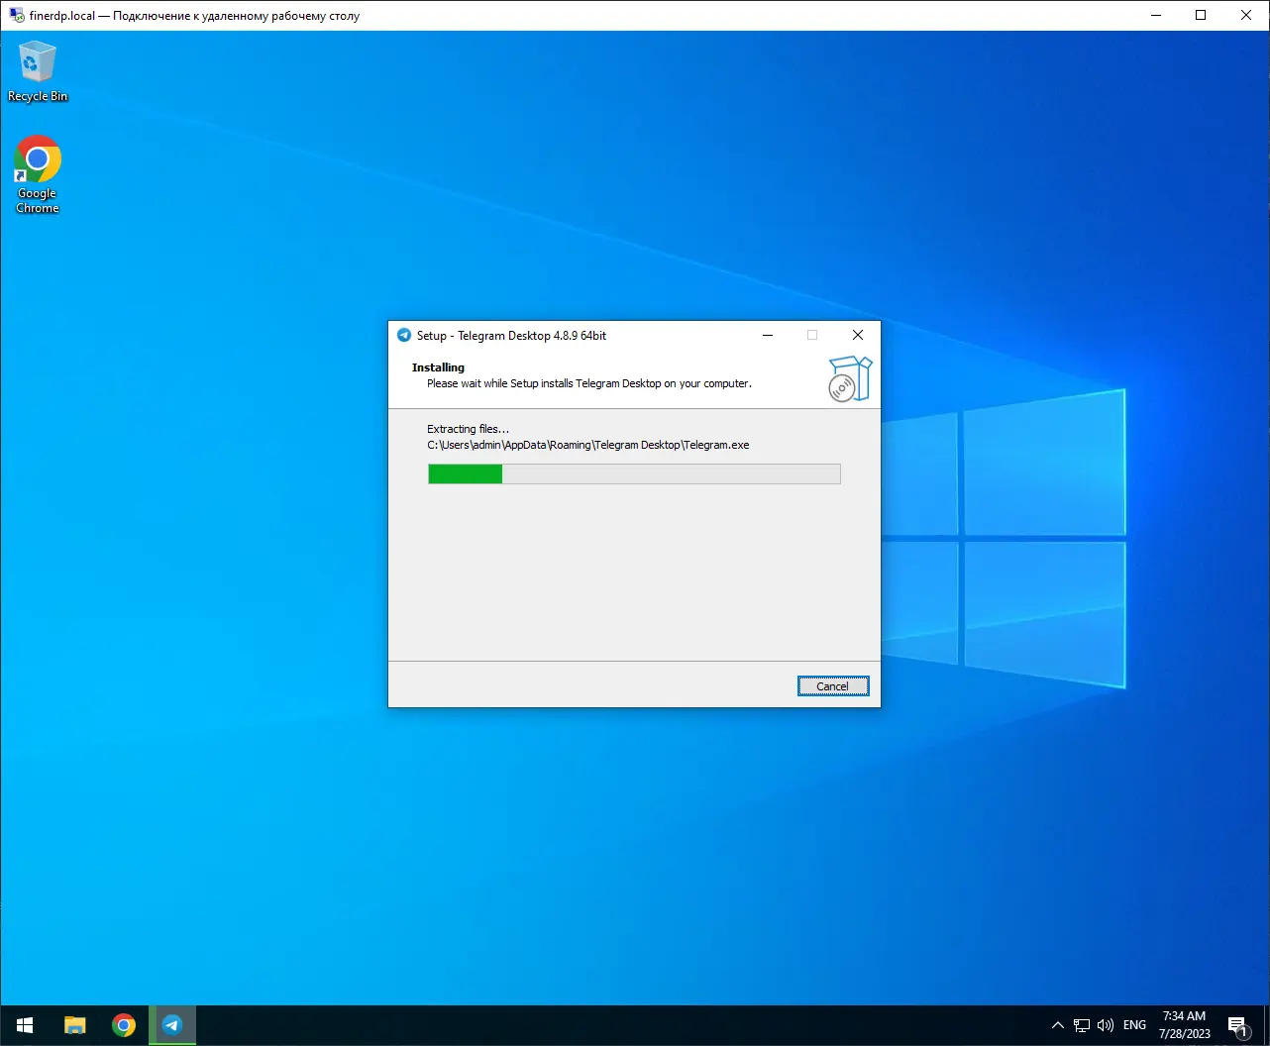Click the Telegram icon in the setup title bar
This screenshot has height=1046, width=1270.
tap(404, 335)
